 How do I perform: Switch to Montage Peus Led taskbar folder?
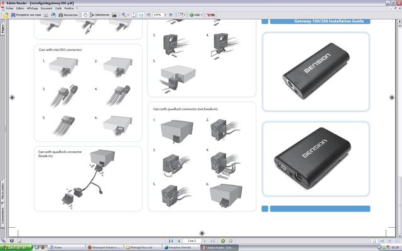pos(143,248)
